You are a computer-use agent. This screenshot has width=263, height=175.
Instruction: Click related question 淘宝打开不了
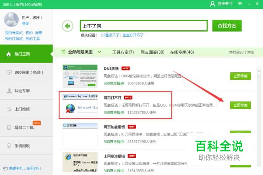pyautogui.click(x=133, y=35)
